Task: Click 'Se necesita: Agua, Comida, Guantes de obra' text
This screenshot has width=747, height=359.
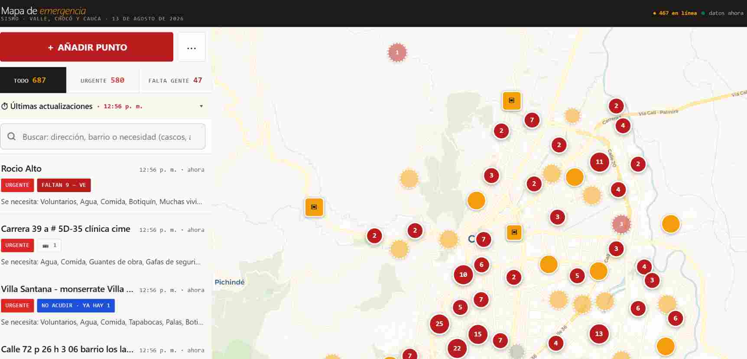Action: point(101,262)
